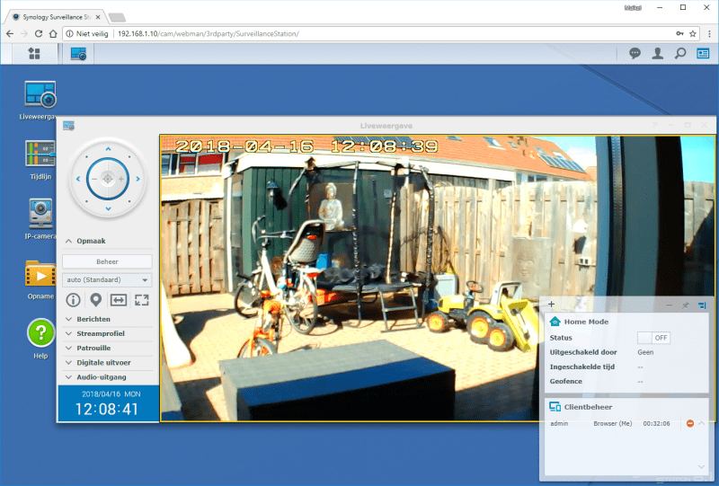
Task: Add a widget with the plus icon
Action: [x=551, y=304]
